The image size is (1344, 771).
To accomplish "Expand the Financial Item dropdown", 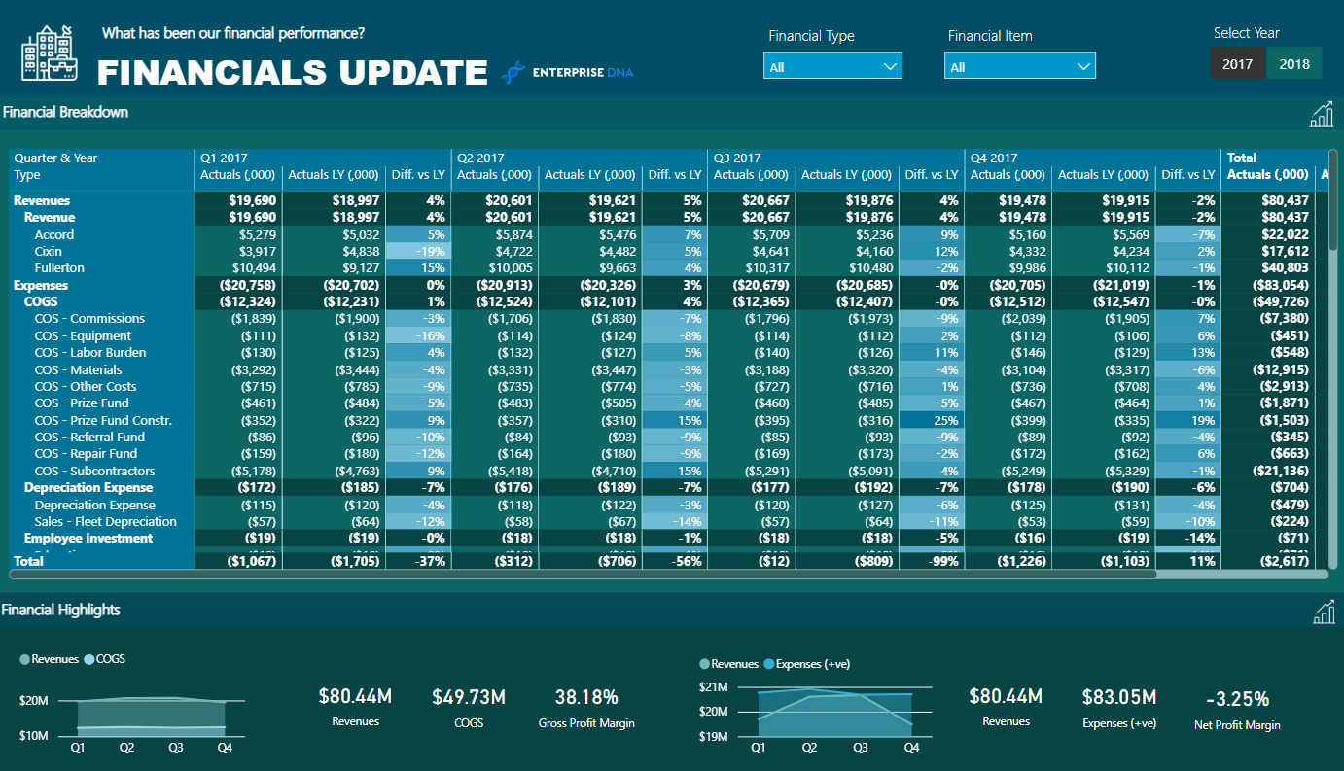I will (x=1019, y=66).
